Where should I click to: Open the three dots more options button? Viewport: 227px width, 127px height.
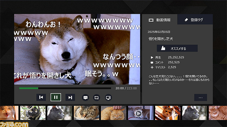[200, 97]
